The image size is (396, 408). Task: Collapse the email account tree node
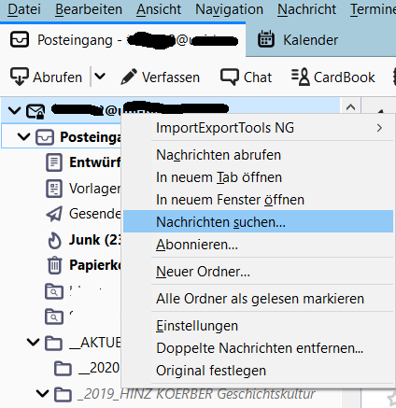pos(14,110)
